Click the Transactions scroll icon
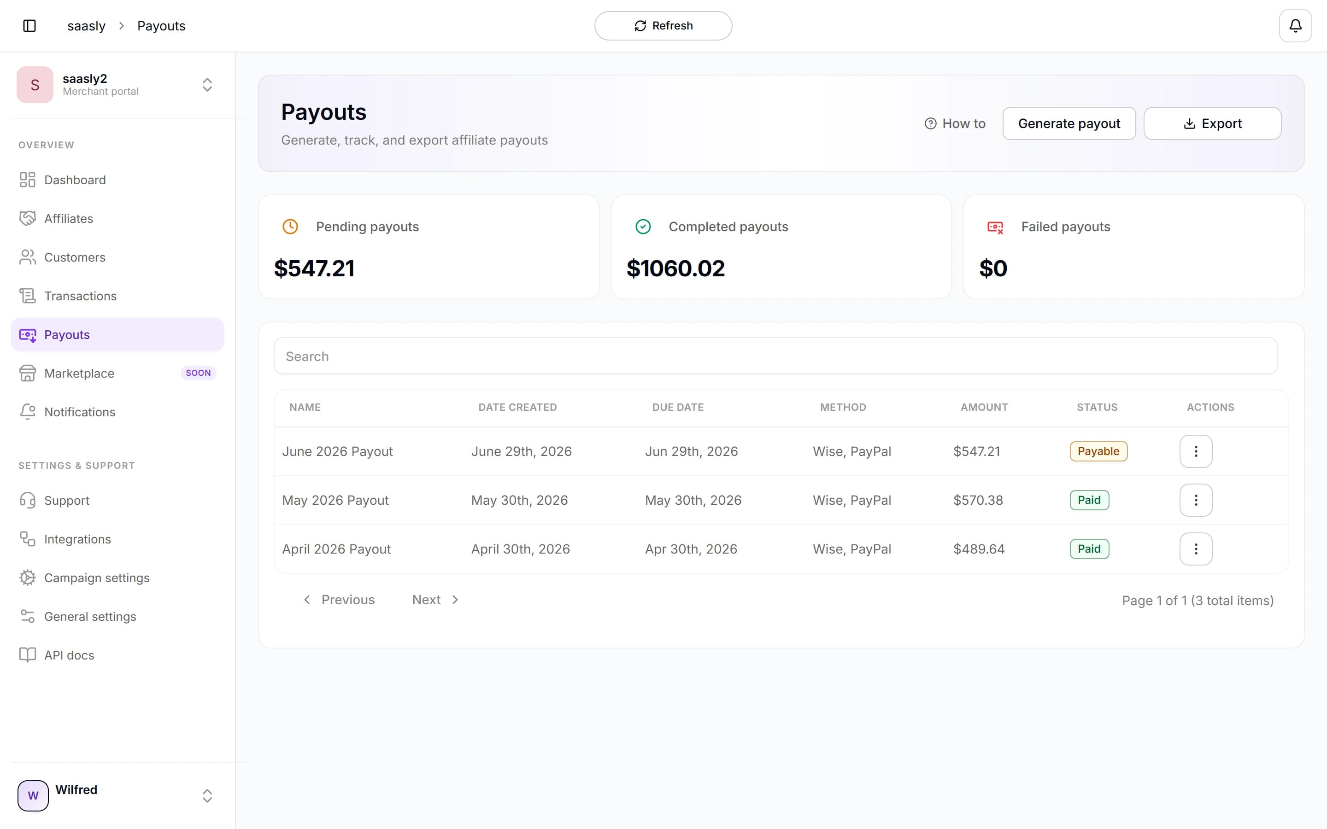 coord(28,296)
